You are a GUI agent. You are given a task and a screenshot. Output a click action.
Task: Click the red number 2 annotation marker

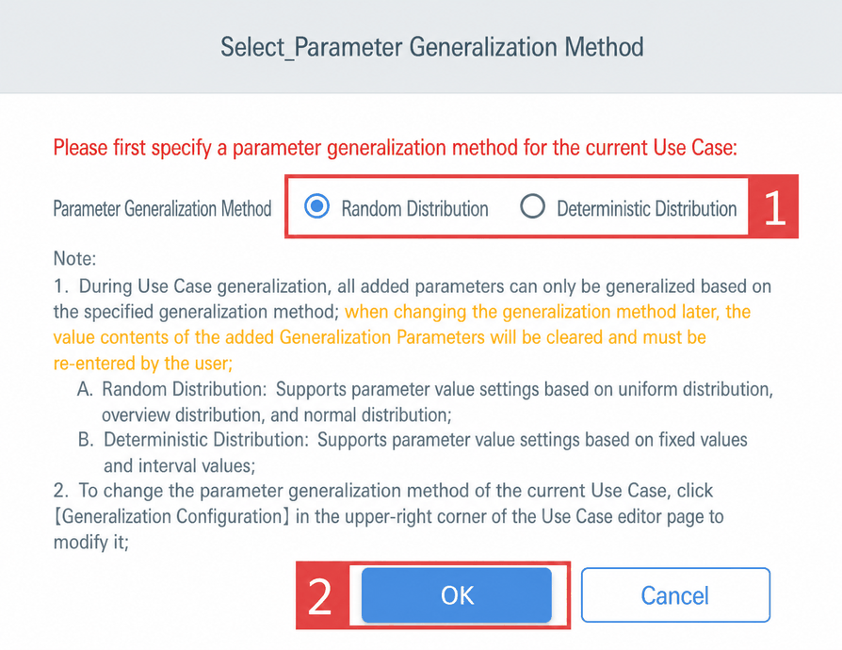pos(321,595)
